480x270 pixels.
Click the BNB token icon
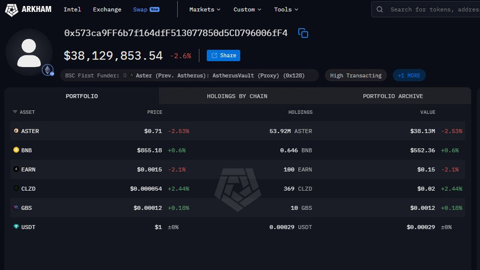click(16, 150)
